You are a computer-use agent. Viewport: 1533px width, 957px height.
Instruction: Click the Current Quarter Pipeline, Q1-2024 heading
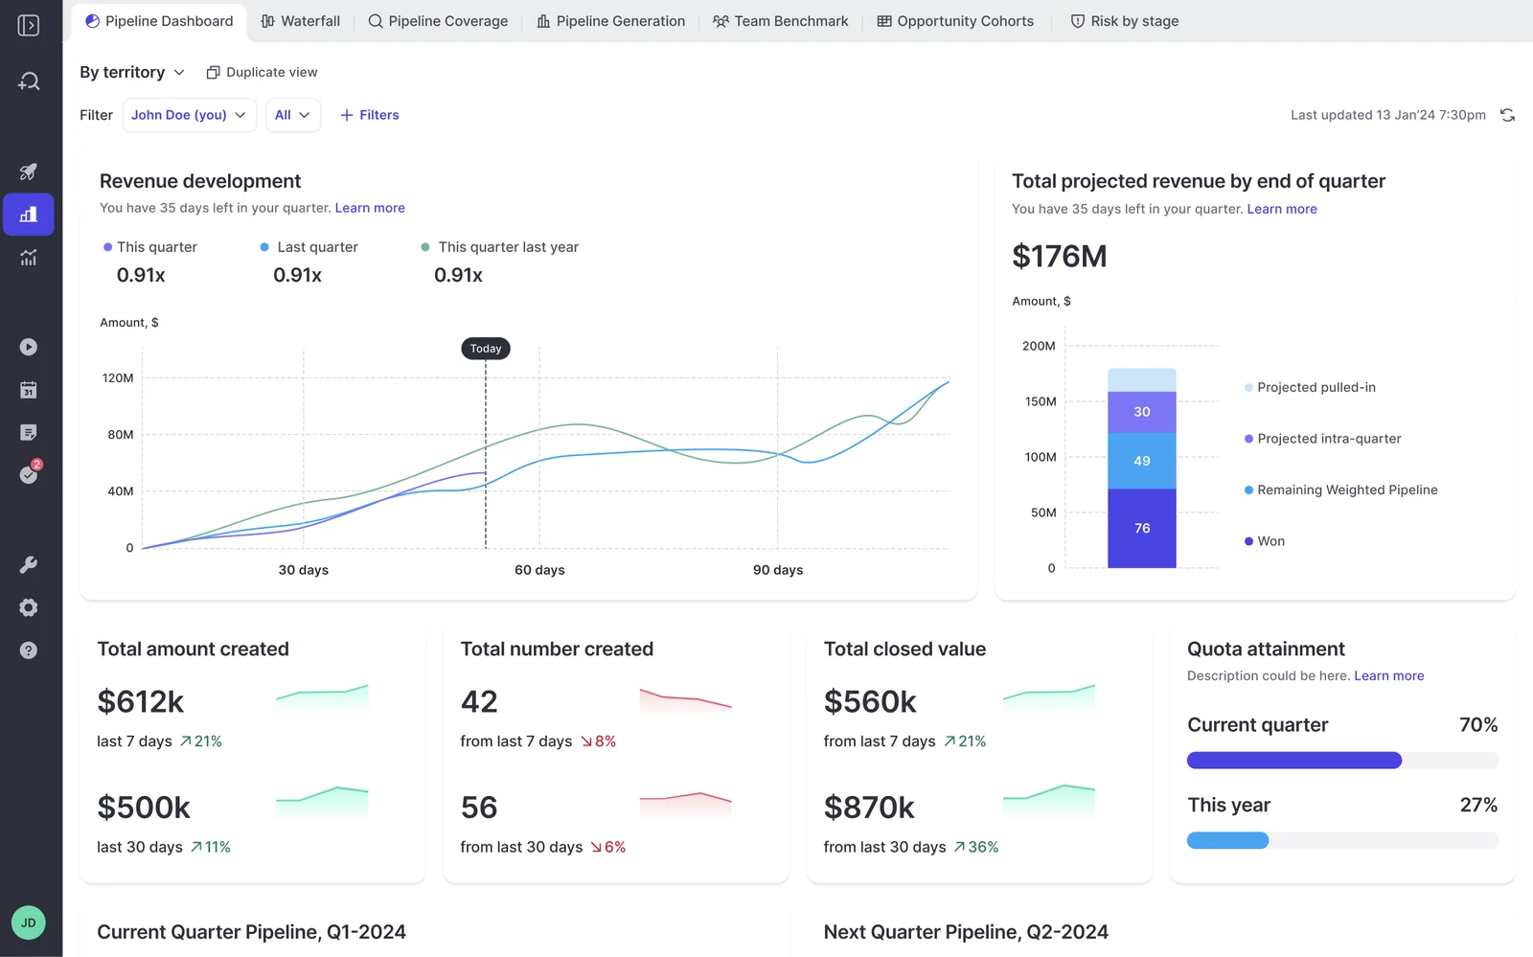252,932
